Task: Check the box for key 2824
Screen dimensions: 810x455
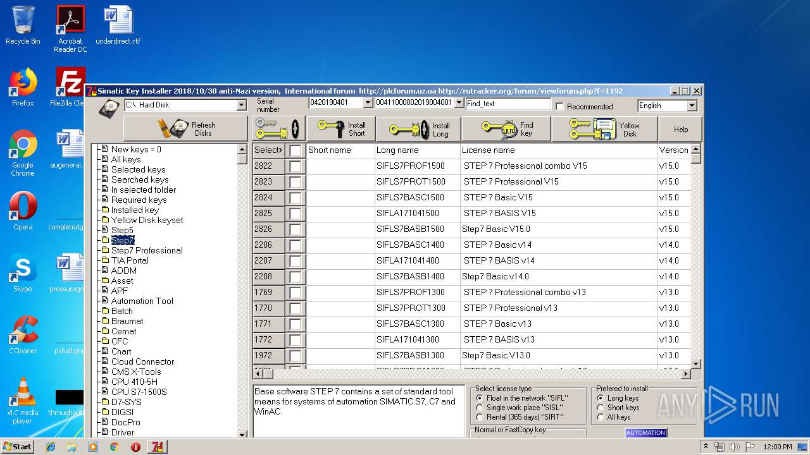Action: (x=295, y=198)
